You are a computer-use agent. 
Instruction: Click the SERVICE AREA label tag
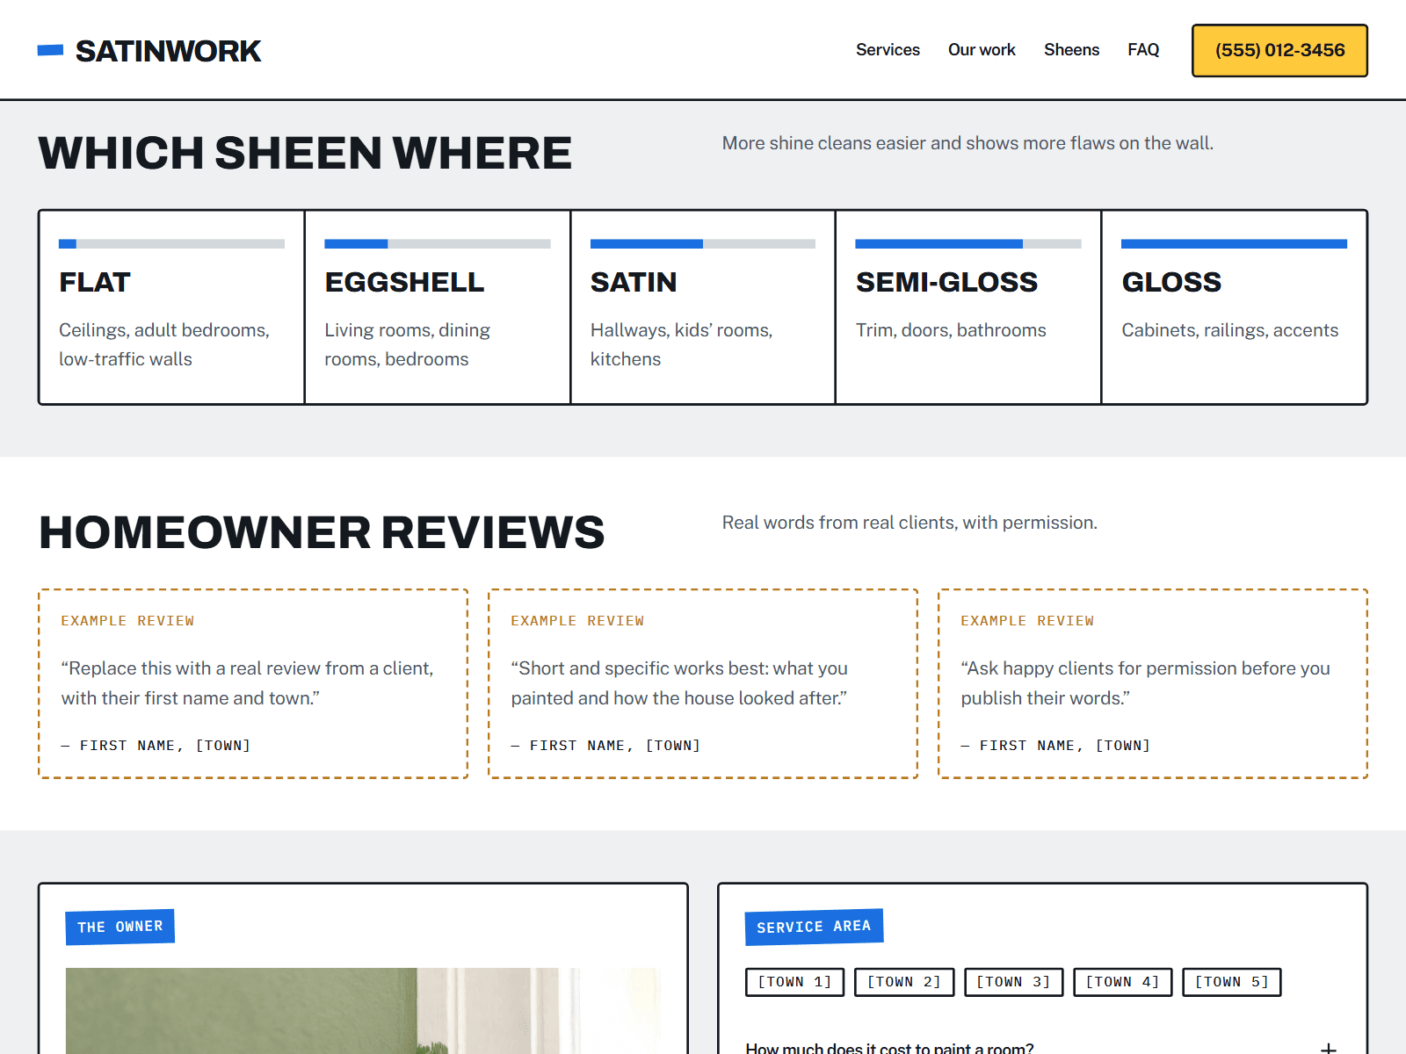(x=814, y=927)
